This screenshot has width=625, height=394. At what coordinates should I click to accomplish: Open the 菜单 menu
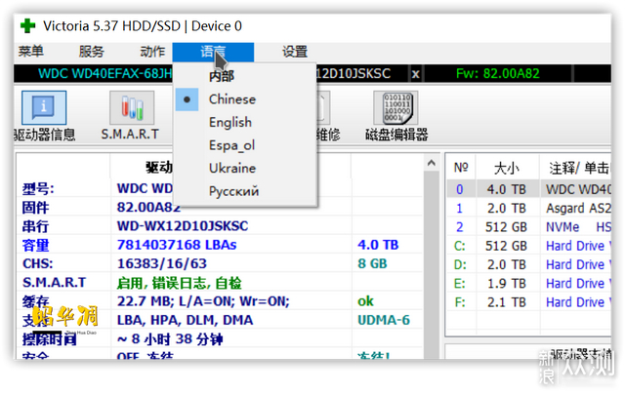click(x=31, y=53)
